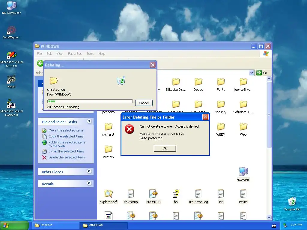Viewport: 307px width, 230px height.
Task: Switch to the WINDOWS taskbar button
Action: tap(104, 225)
